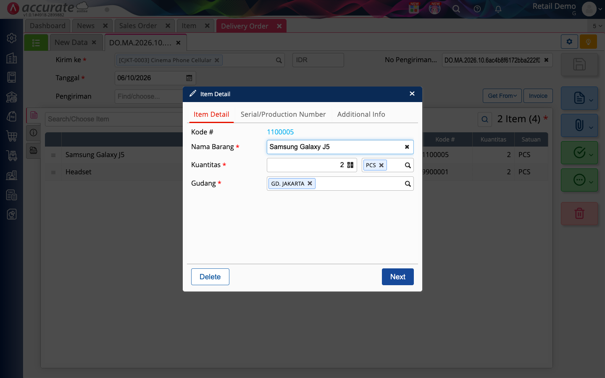This screenshot has height=378, width=605.
Task: Click the save floppy disk button
Action: pos(579,64)
